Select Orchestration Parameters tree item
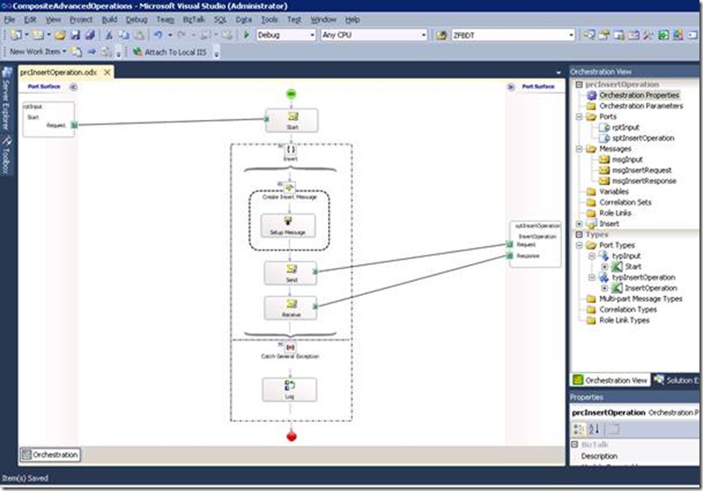Viewport: 703px width, 491px height. (x=641, y=106)
